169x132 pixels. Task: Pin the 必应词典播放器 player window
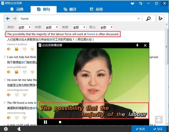click(137, 45)
